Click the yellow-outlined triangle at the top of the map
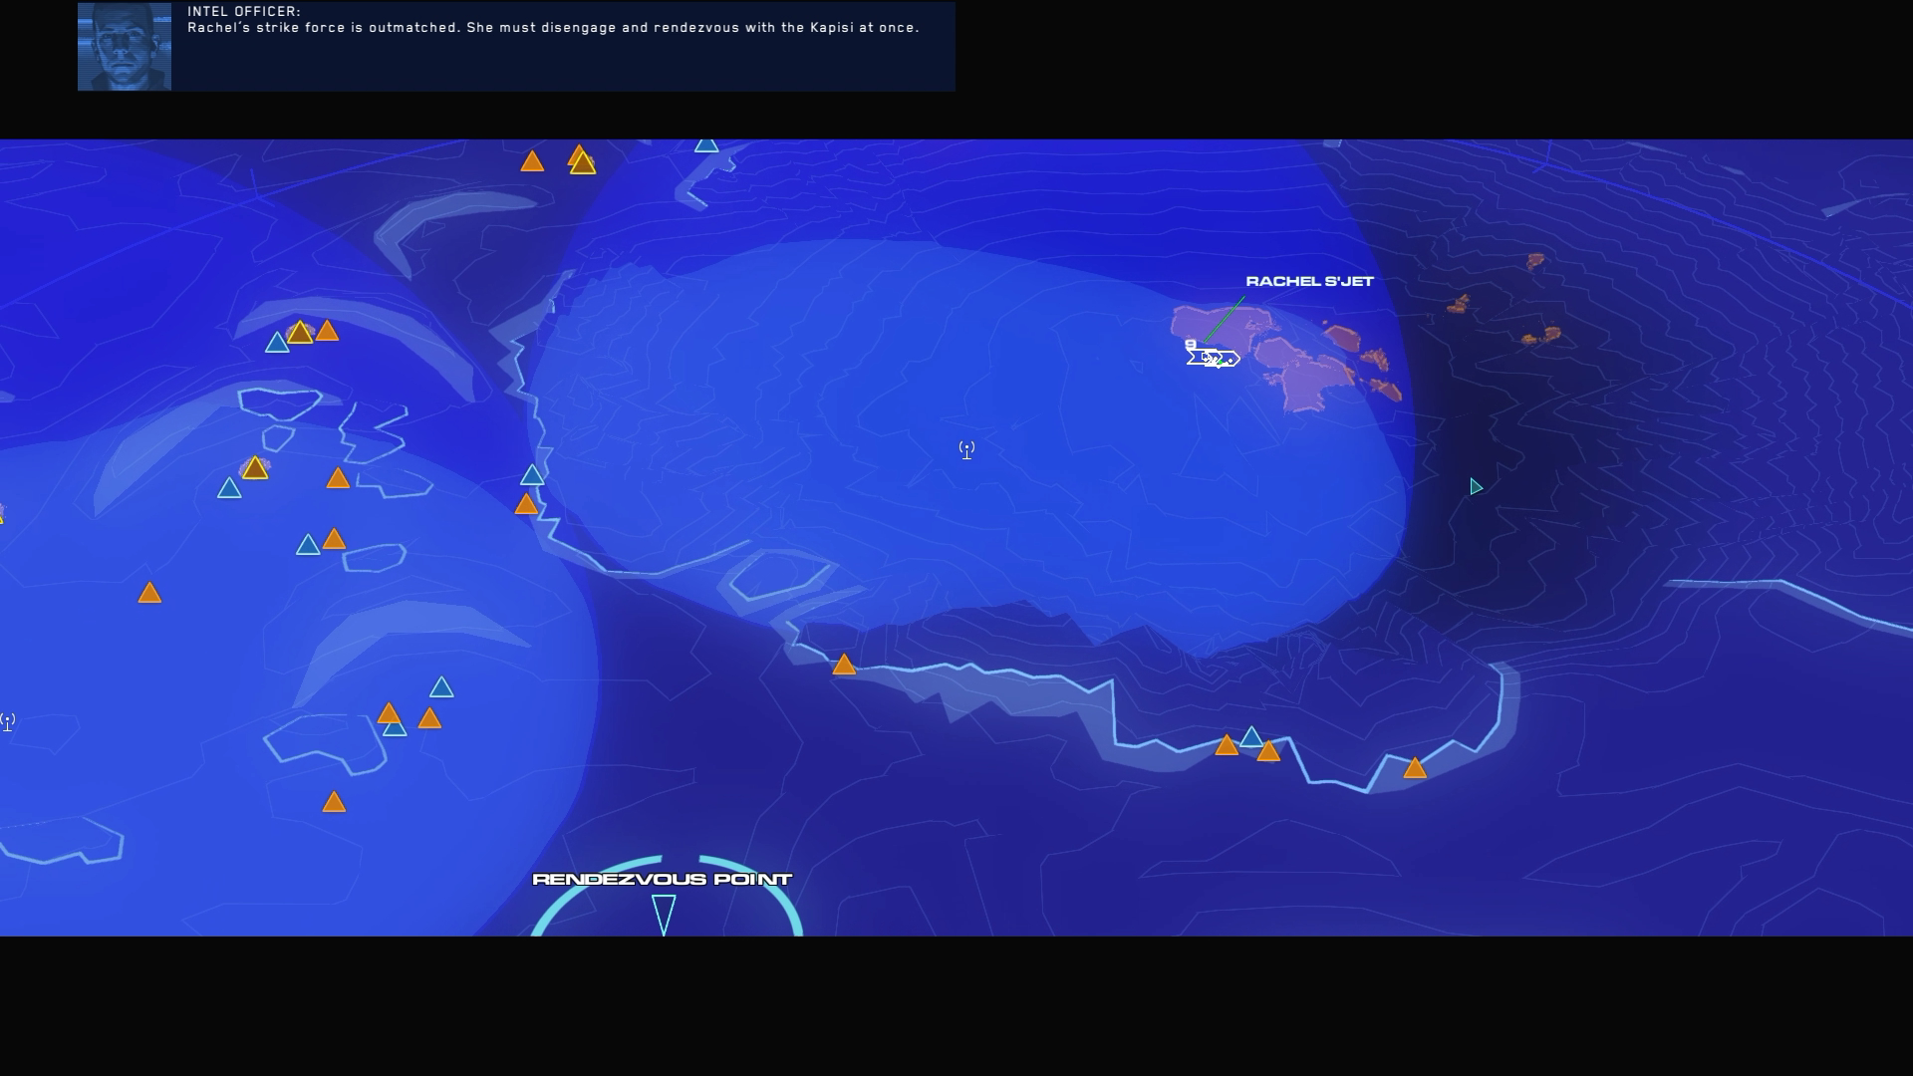This screenshot has width=1913, height=1076. coord(583,163)
